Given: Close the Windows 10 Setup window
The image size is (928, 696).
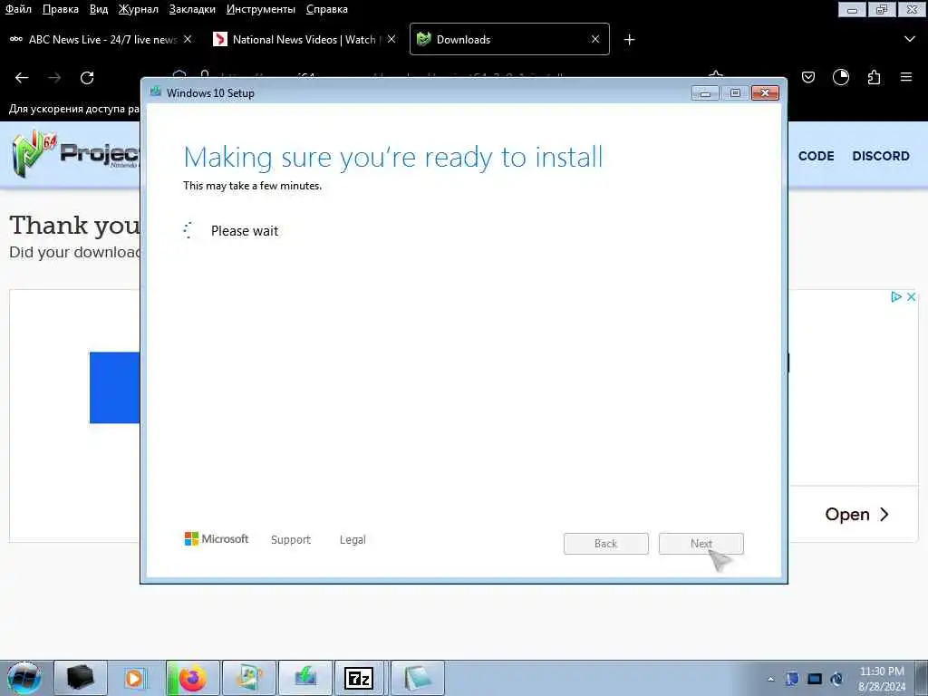Looking at the screenshot, I should pyautogui.click(x=765, y=93).
